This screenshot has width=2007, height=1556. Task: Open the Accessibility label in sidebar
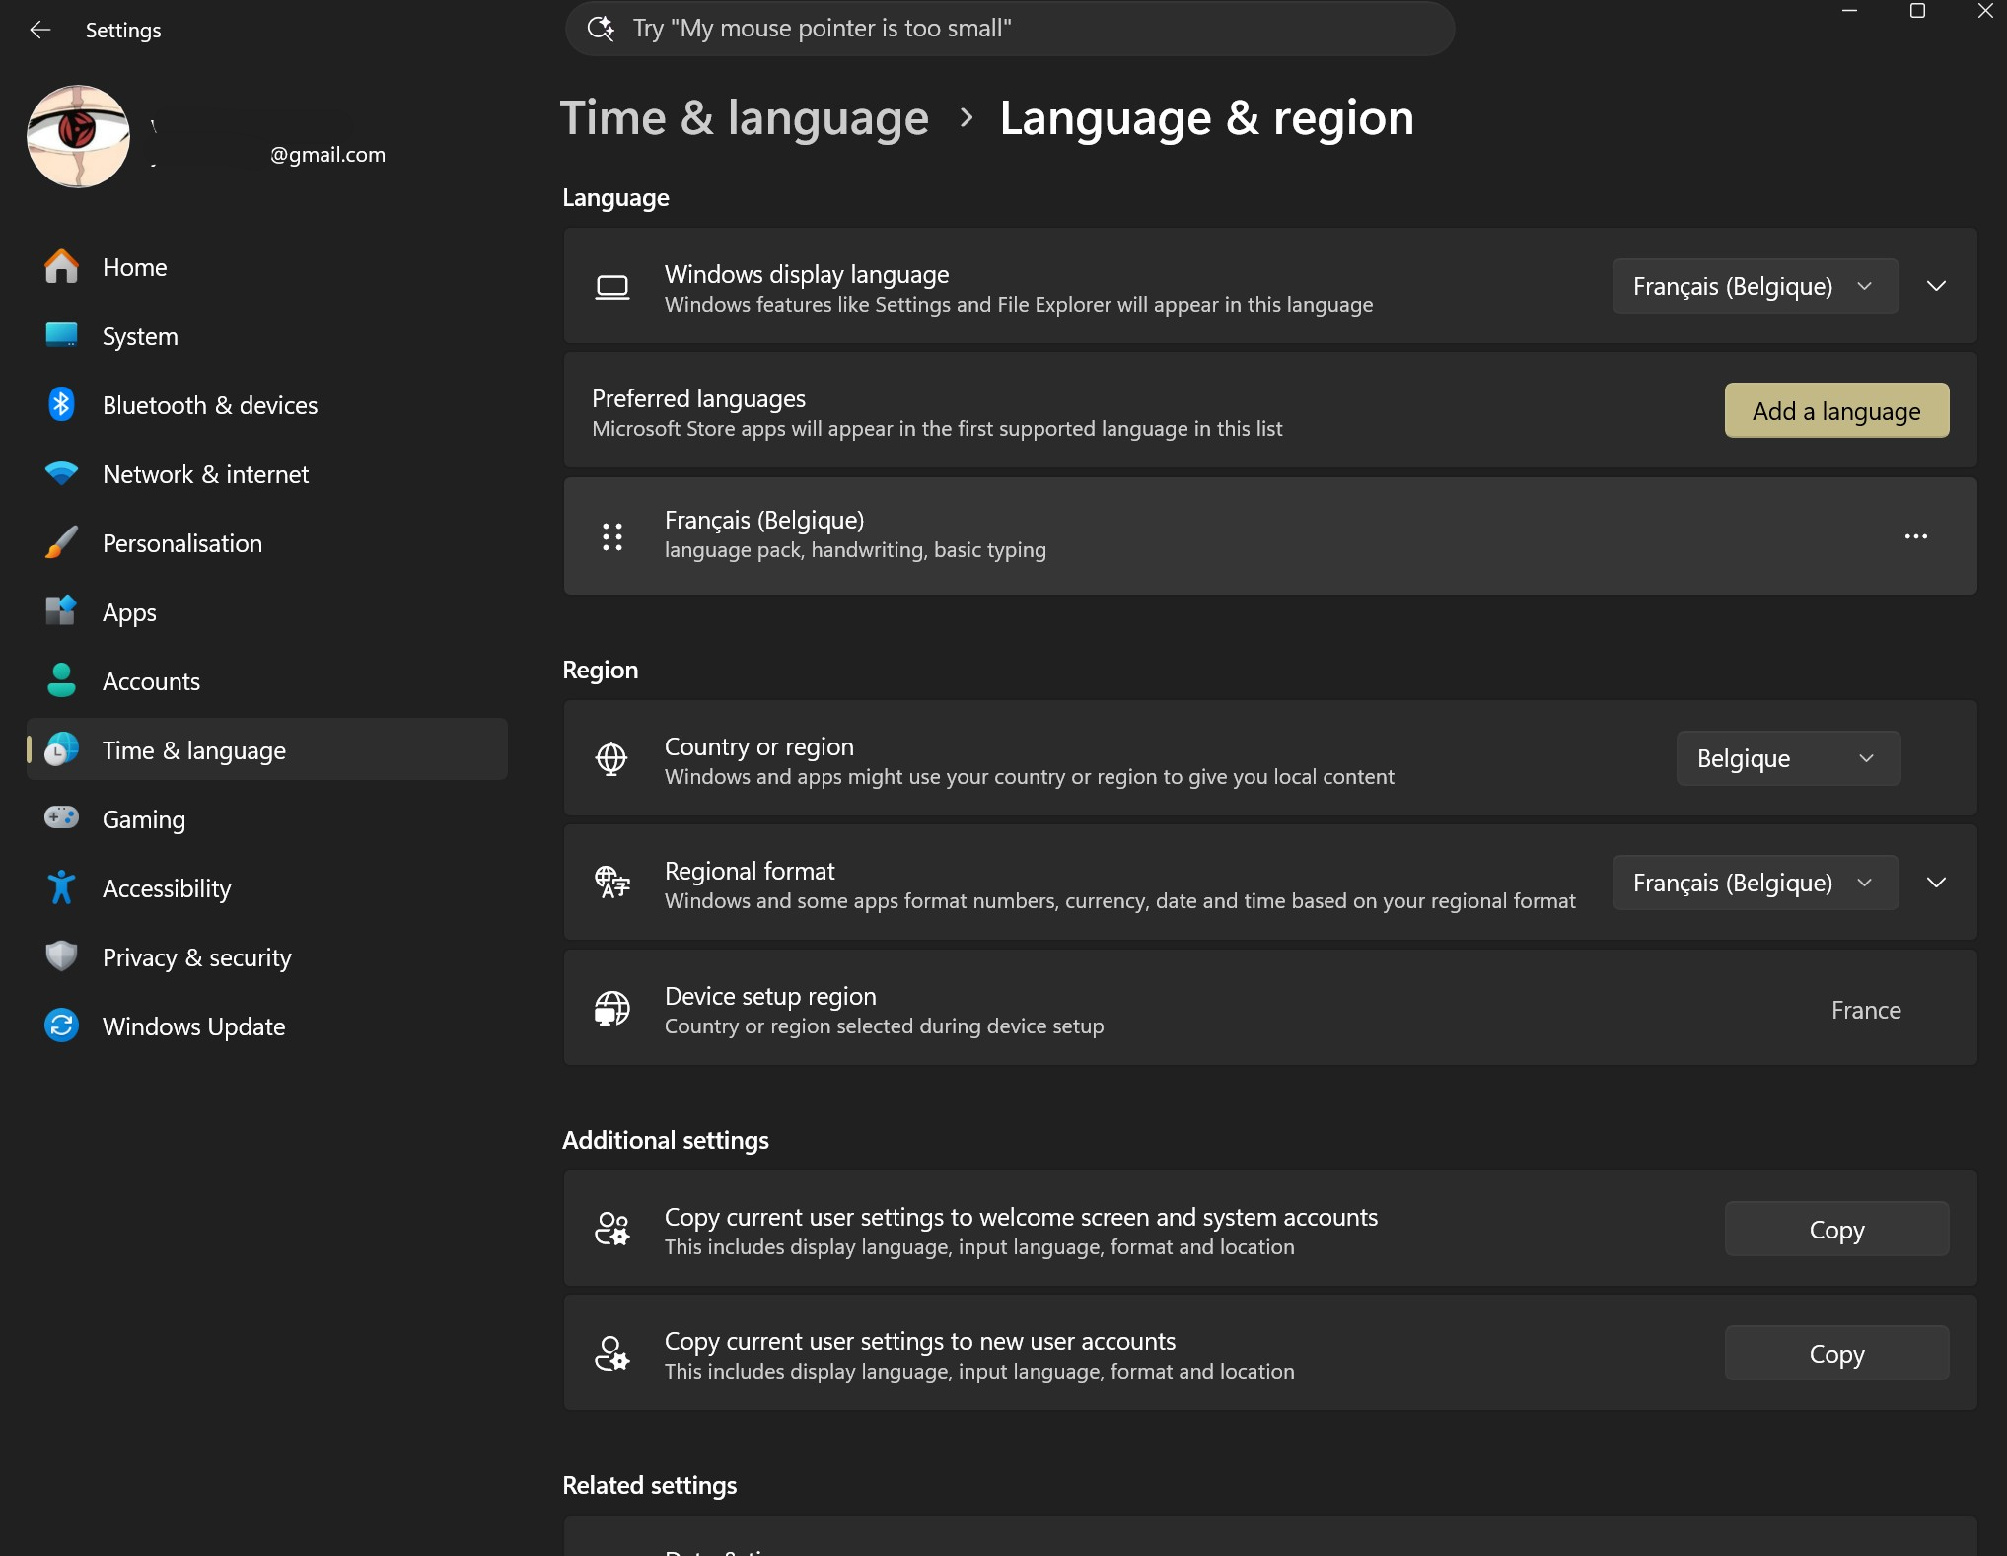click(167, 888)
